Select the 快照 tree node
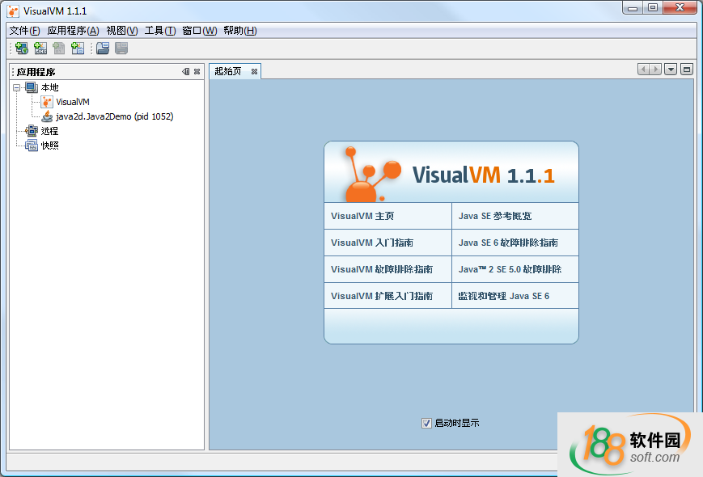The width and height of the screenshot is (703, 477). (x=49, y=146)
